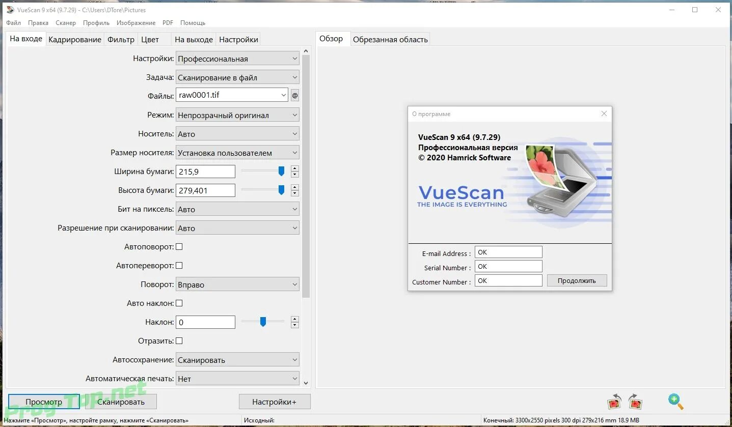Viewport: 732px width, 427px height.
Task: Select the На входе tab
Action: click(26, 39)
